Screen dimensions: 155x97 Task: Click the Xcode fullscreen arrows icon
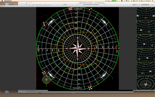(154, 3)
